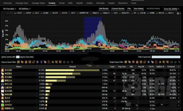Select the Healing tab
183x111 pixels.
click(x=52, y=3)
